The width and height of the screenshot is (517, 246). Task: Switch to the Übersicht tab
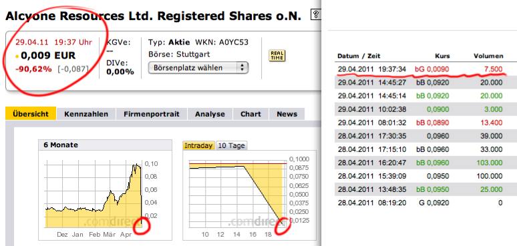(31, 114)
